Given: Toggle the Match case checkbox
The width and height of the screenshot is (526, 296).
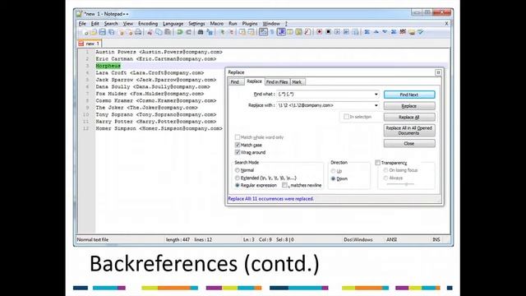Looking at the screenshot, I should click(238, 145).
